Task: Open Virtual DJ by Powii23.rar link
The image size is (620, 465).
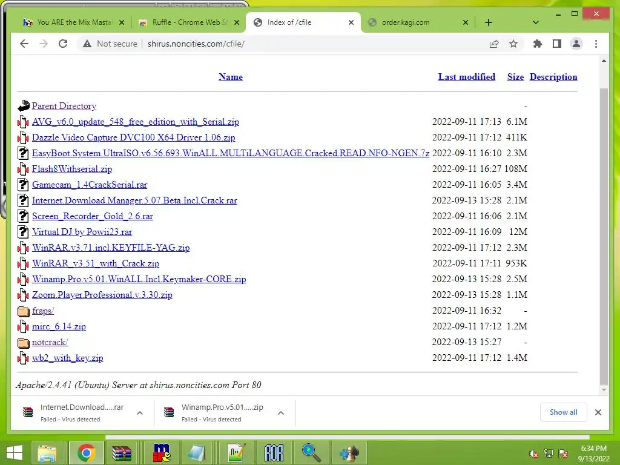Action: click(82, 232)
